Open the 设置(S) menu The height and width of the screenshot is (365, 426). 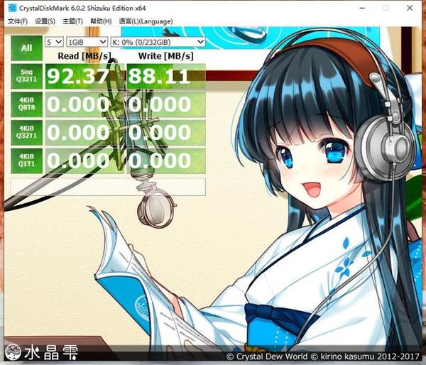click(x=45, y=21)
